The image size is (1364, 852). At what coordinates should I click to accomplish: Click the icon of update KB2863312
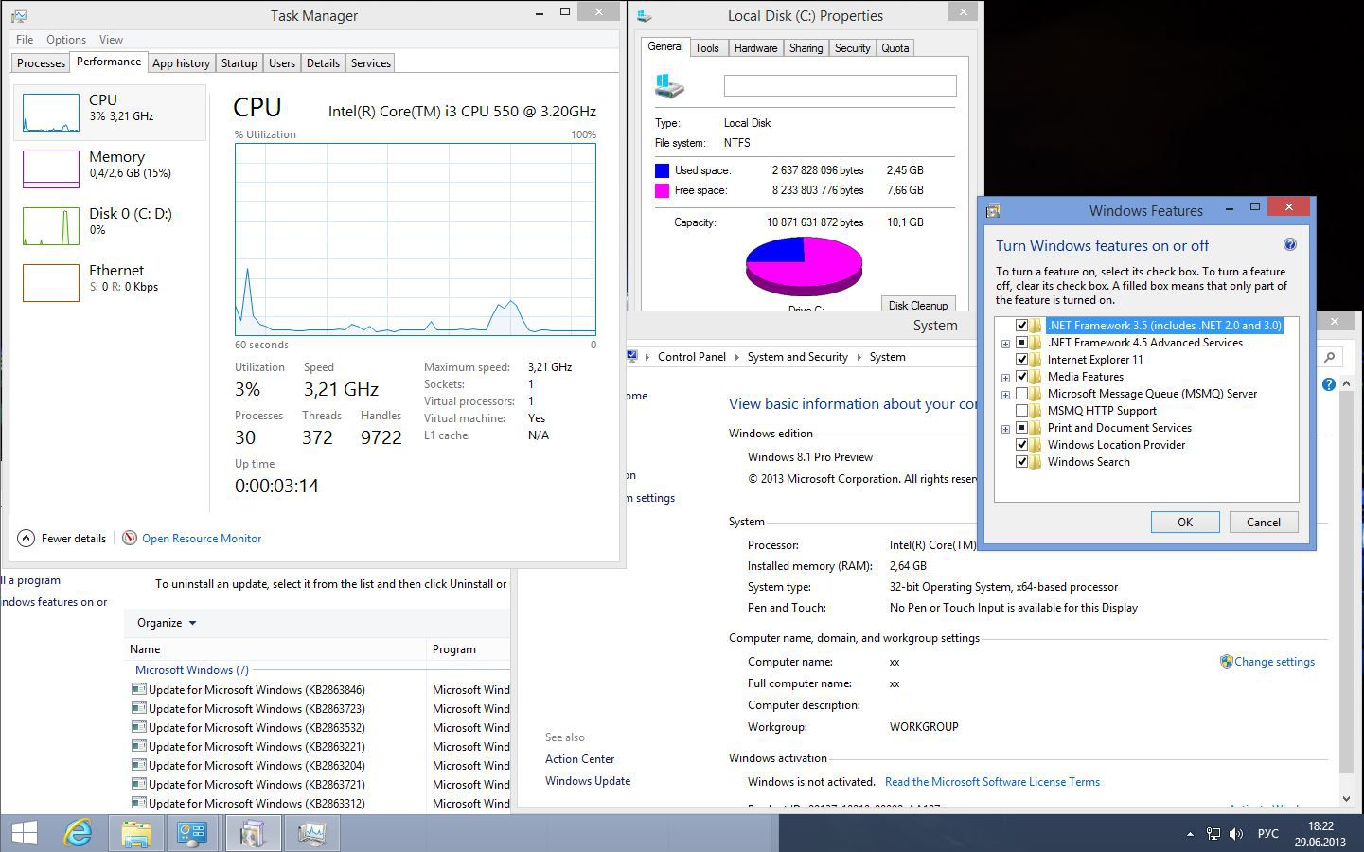pyautogui.click(x=139, y=803)
